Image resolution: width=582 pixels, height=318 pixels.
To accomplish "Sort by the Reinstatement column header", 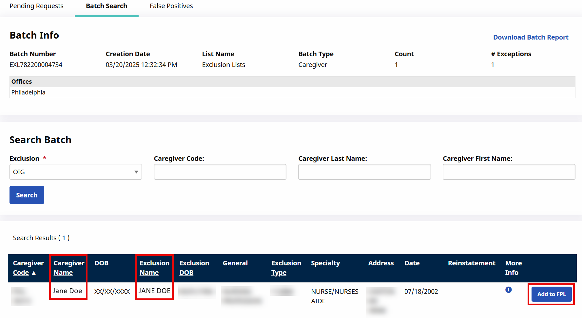I will 471,263.
